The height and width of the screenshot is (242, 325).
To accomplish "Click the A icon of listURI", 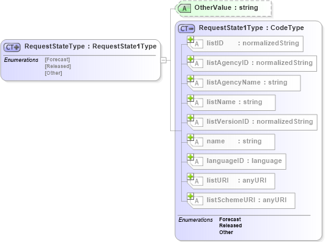I will [x=196, y=181].
